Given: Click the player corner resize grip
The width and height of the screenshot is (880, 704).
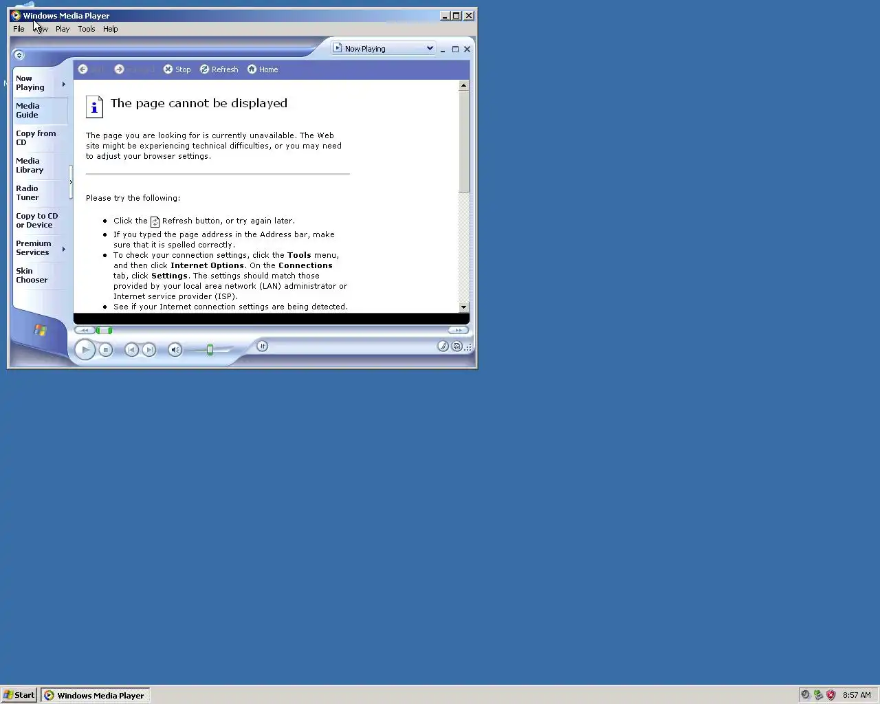Looking at the screenshot, I should (x=468, y=347).
